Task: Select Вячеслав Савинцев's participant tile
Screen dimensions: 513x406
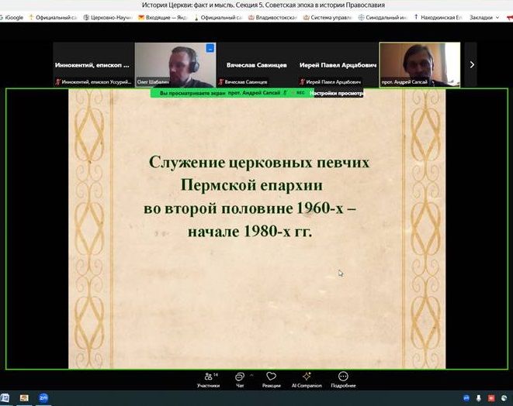Action: (256, 65)
